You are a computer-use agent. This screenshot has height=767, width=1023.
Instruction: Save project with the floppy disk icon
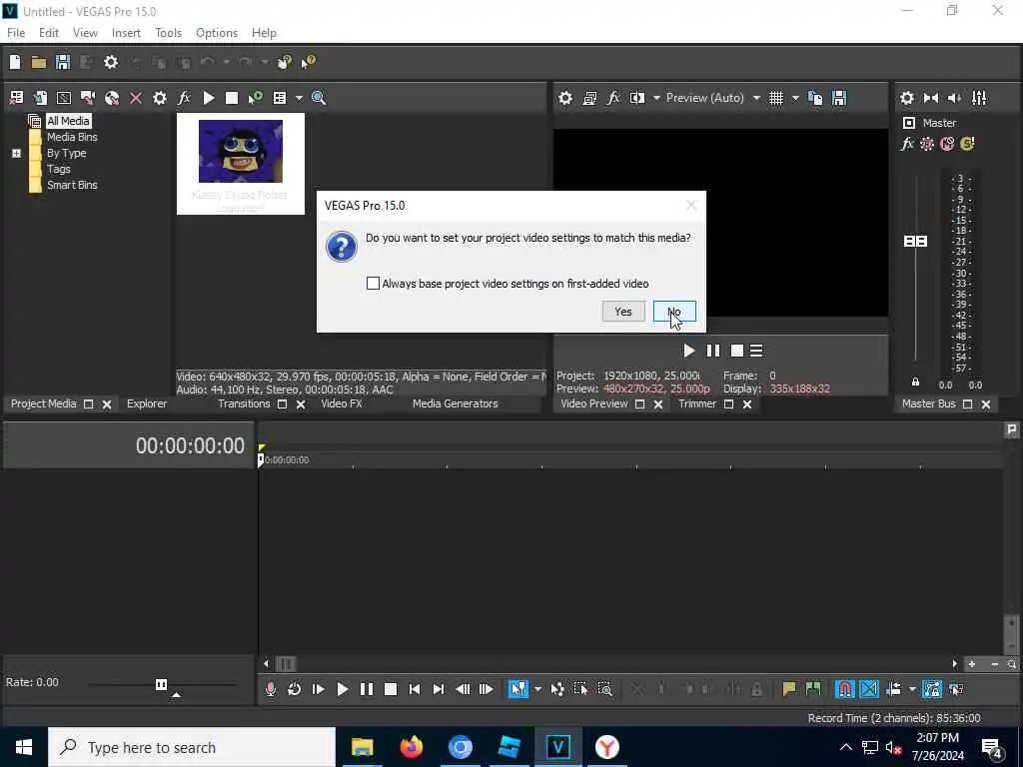pyautogui.click(x=63, y=62)
